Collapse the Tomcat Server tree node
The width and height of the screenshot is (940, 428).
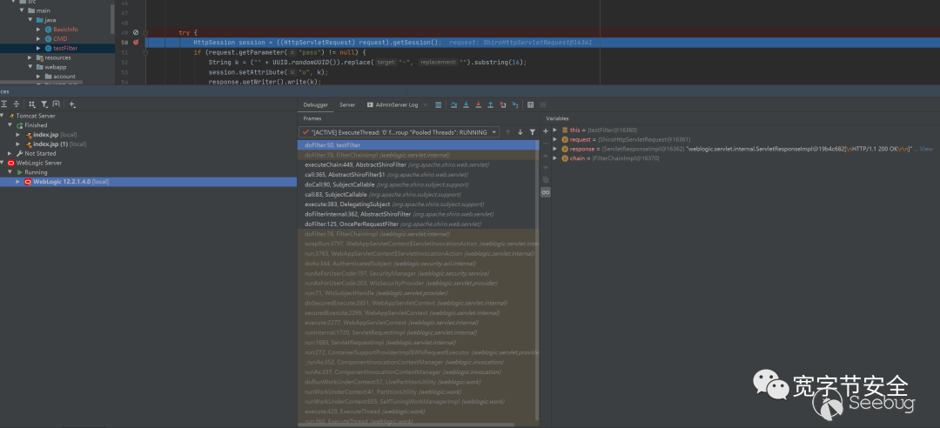click(x=3, y=116)
